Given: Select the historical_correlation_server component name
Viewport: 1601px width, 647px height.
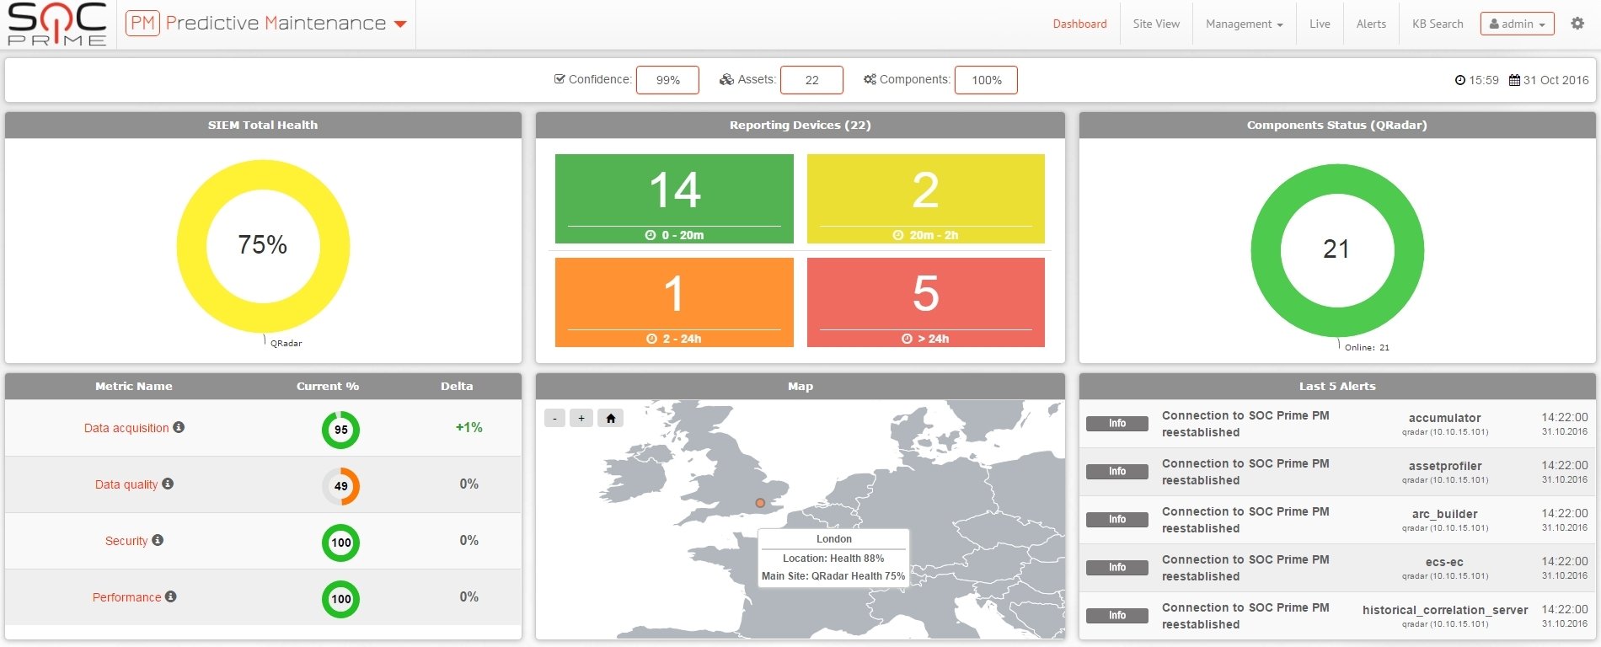Looking at the screenshot, I should [x=1445, y=610].
